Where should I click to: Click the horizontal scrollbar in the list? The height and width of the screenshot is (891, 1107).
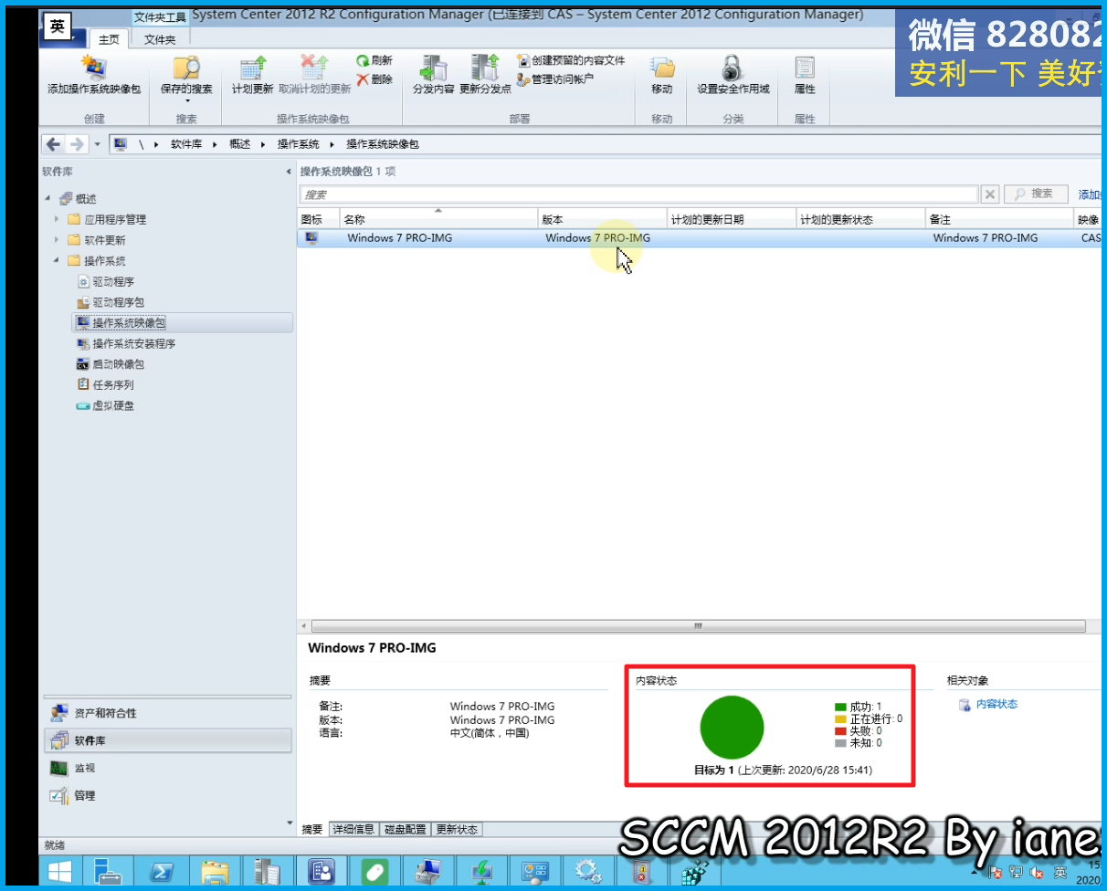[x=698, y=627]
